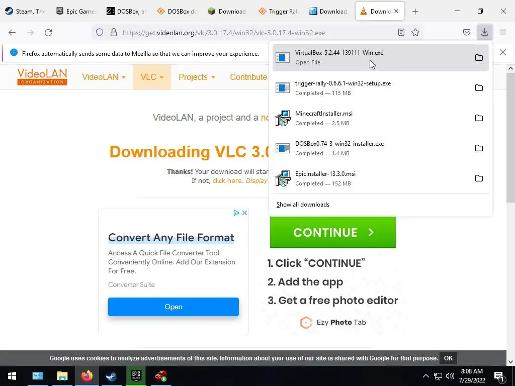The height and width of the screenshot is (386, 515).
Task: Show trigger-rally setup file in folder
Action: click(479, 88)
